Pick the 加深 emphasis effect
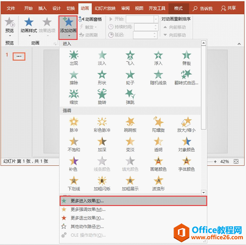The image size is (246, 245). coord(102,144)
